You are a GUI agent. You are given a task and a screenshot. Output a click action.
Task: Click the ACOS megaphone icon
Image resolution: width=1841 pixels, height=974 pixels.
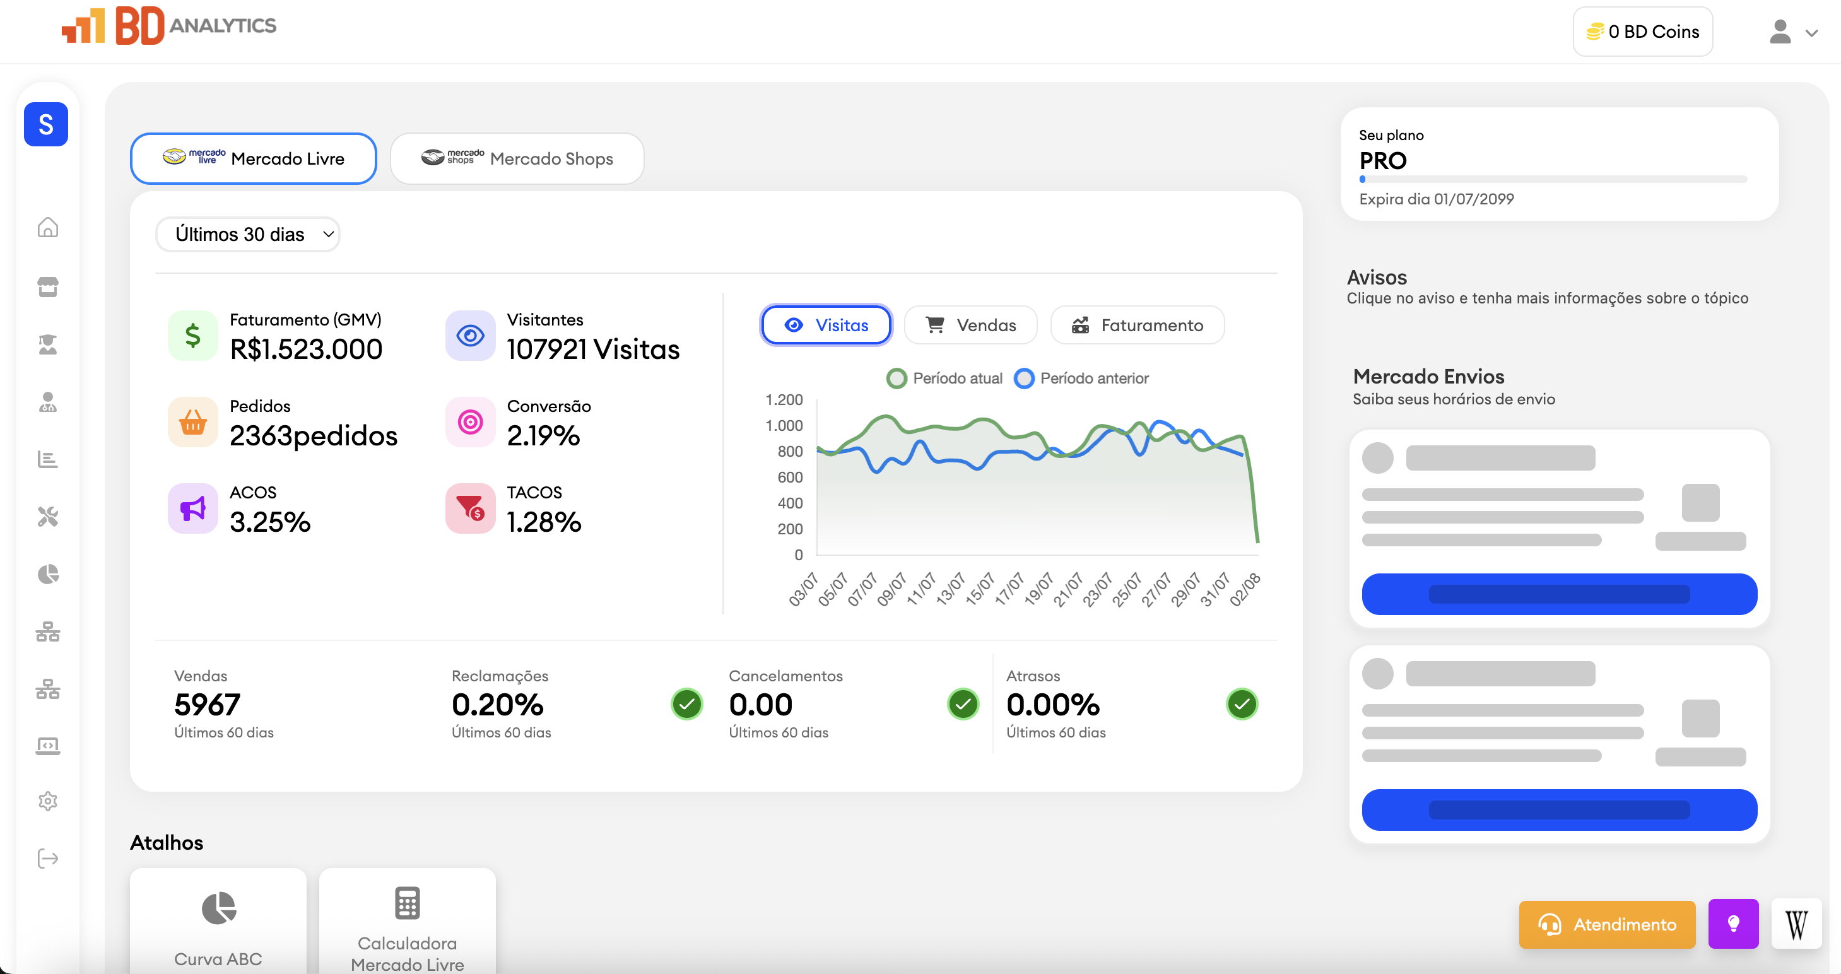193,508
